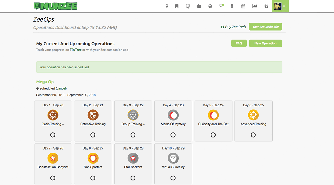Open the bookmark icon in navbar

(x=177, y=6)
